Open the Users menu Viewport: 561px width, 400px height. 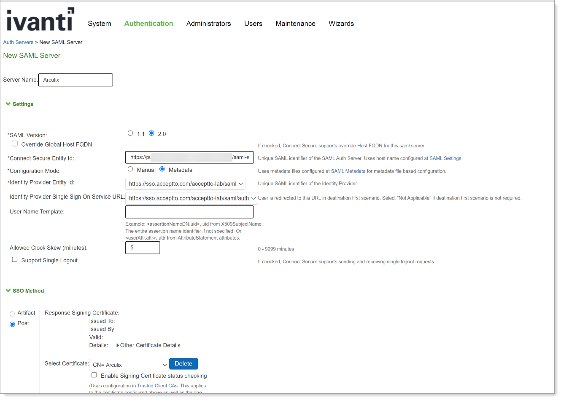click(x=253, y=24)
